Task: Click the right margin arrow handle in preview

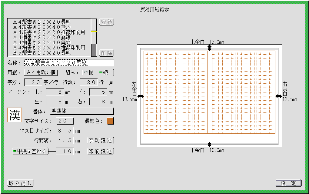Action: (x=278, y=96)
